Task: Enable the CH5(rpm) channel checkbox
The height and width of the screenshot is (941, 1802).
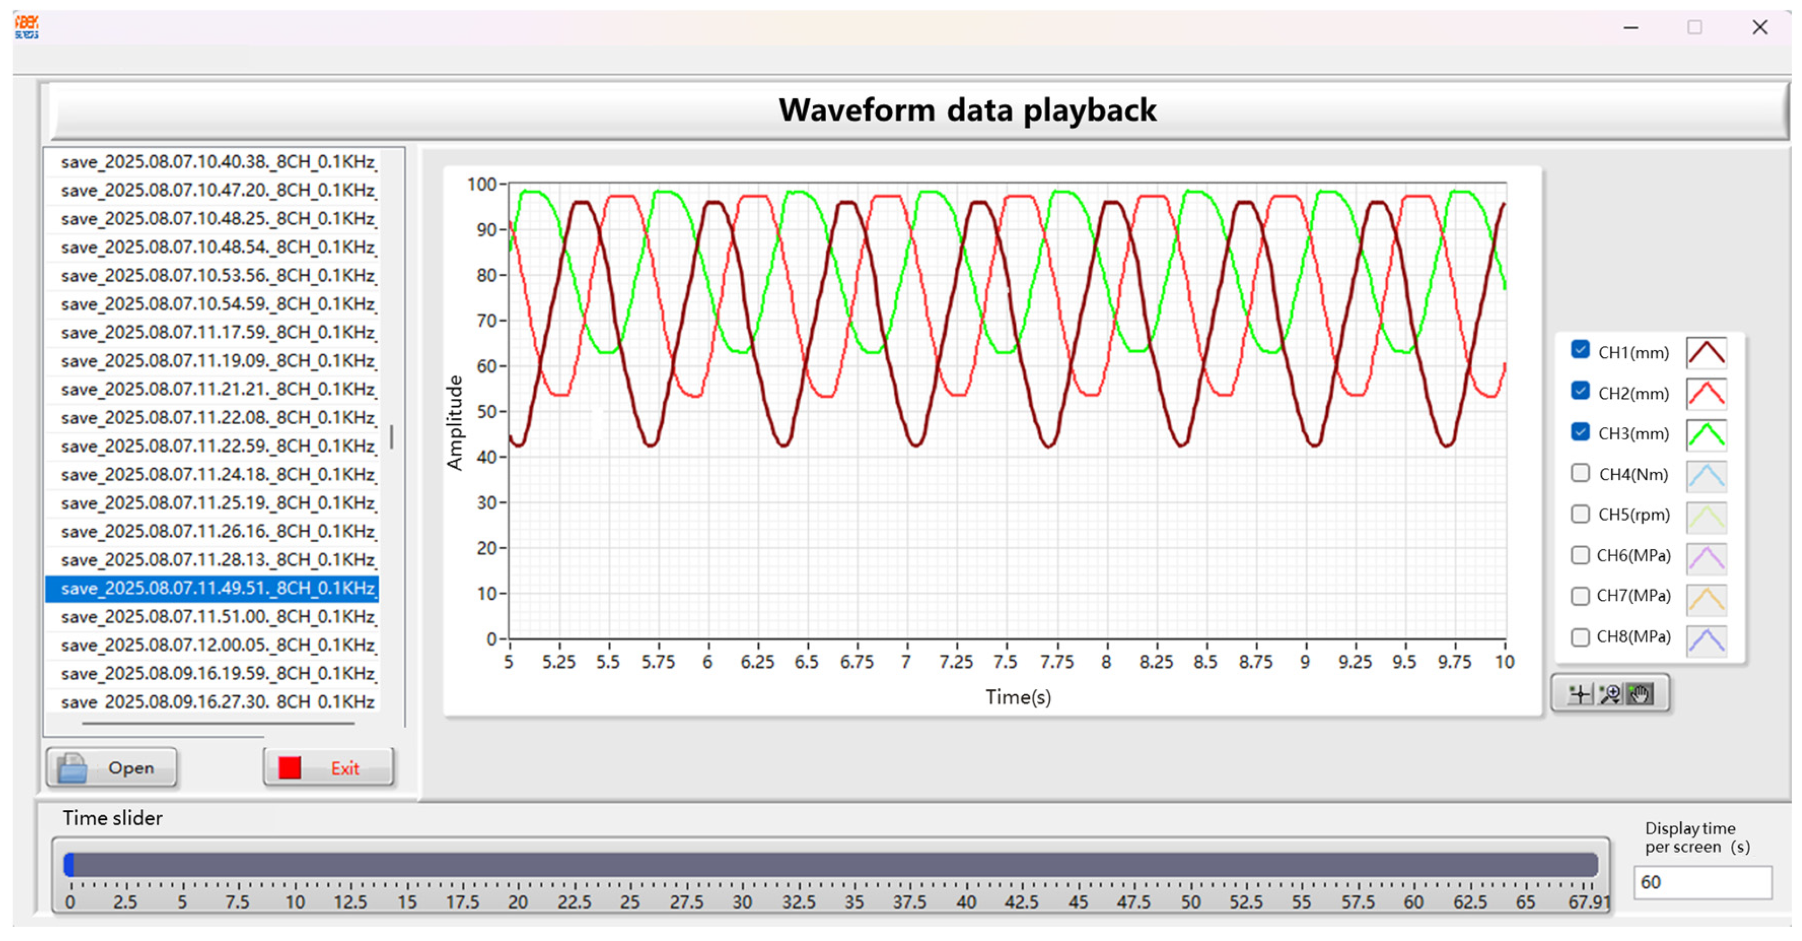Action: (x=1580, y=514)
